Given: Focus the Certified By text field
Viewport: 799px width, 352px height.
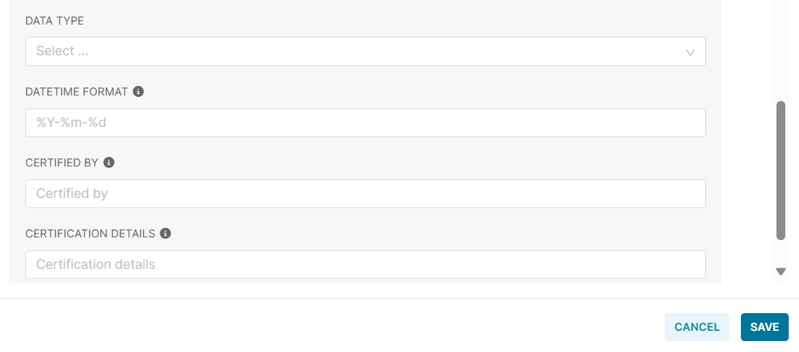Looking at the screenshot, I should (x=365, y=194).
